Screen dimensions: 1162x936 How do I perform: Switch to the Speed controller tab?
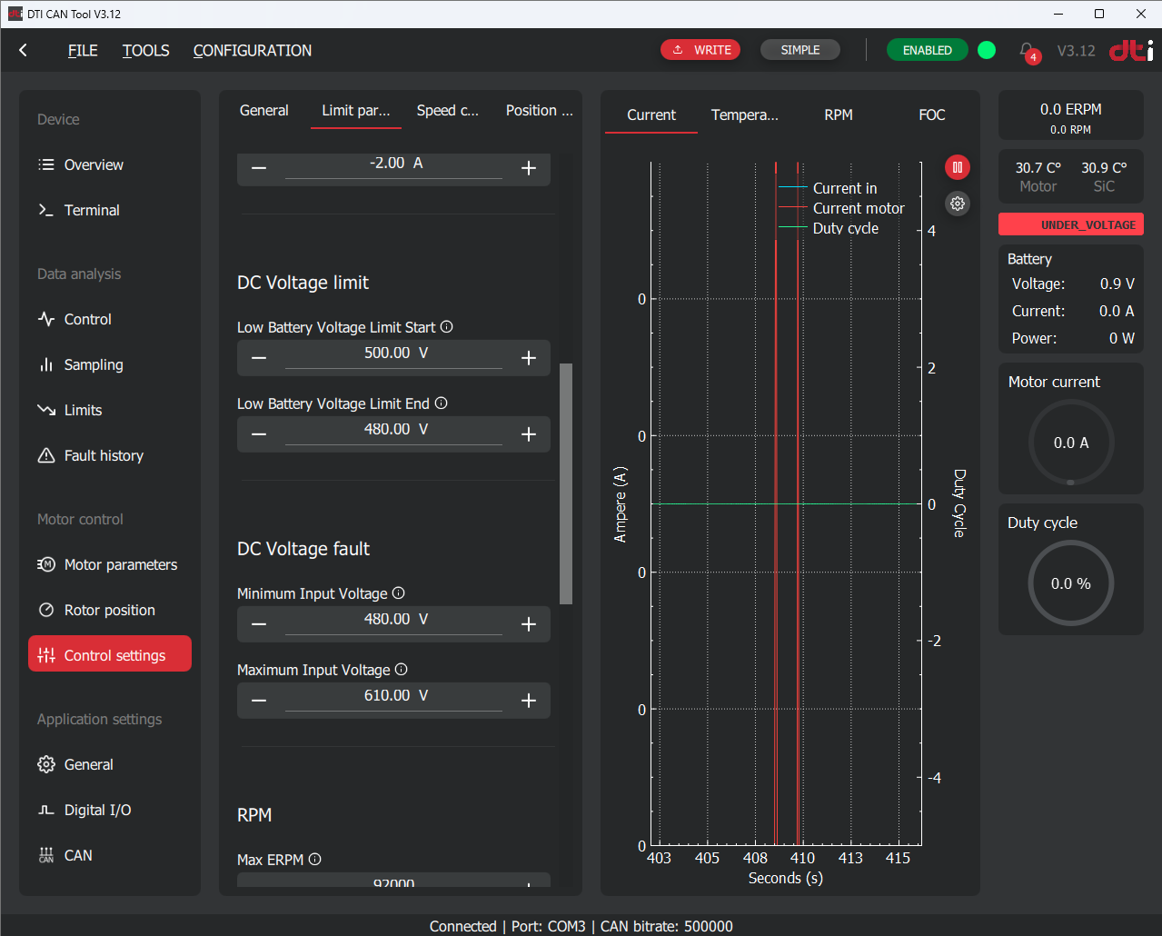tap(448, 110)
